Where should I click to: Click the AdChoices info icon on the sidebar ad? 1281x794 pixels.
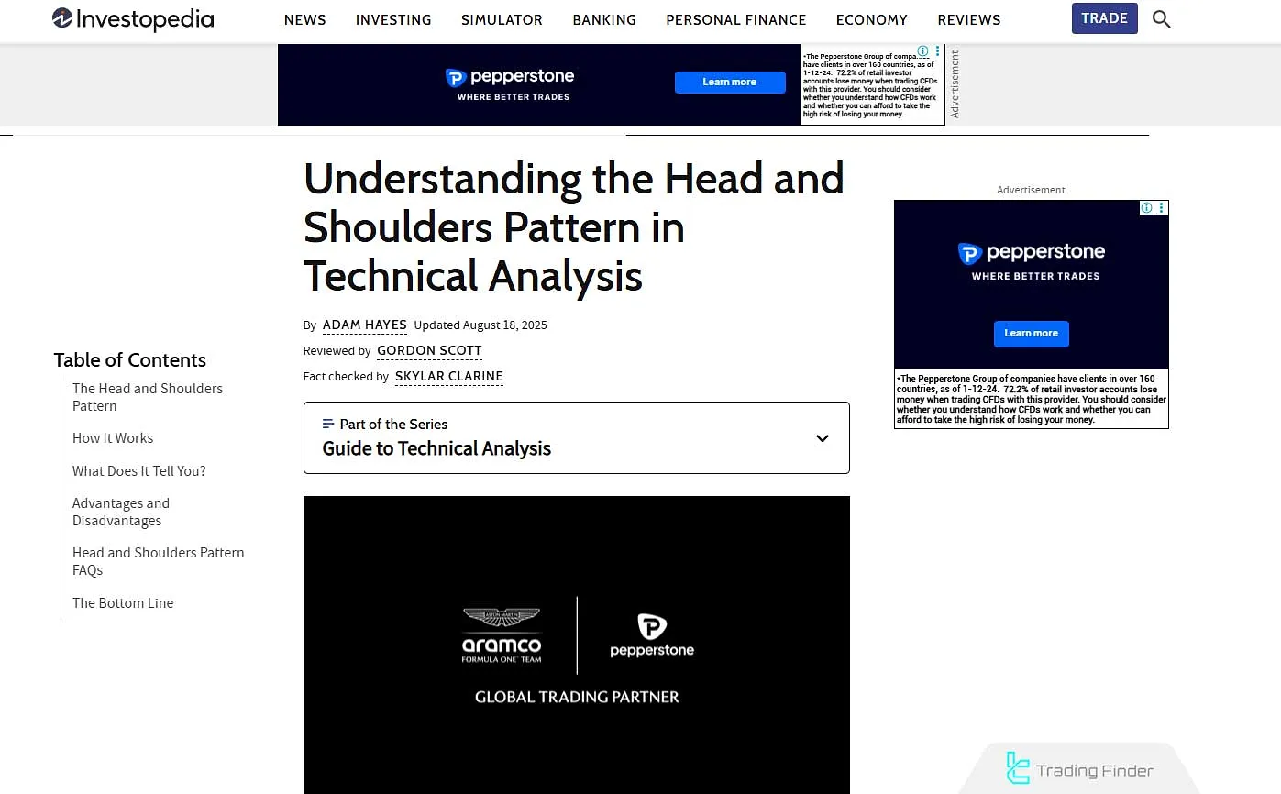[1146, 208]
